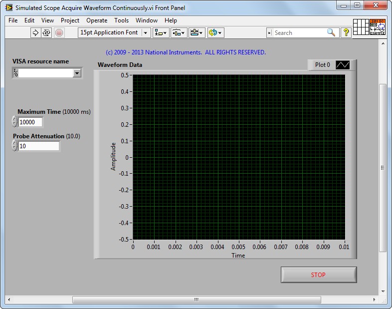Image resolution: width=392 pixels, height=309 pixels.
Task: Click the VI example icon
Action: [377, 27]
